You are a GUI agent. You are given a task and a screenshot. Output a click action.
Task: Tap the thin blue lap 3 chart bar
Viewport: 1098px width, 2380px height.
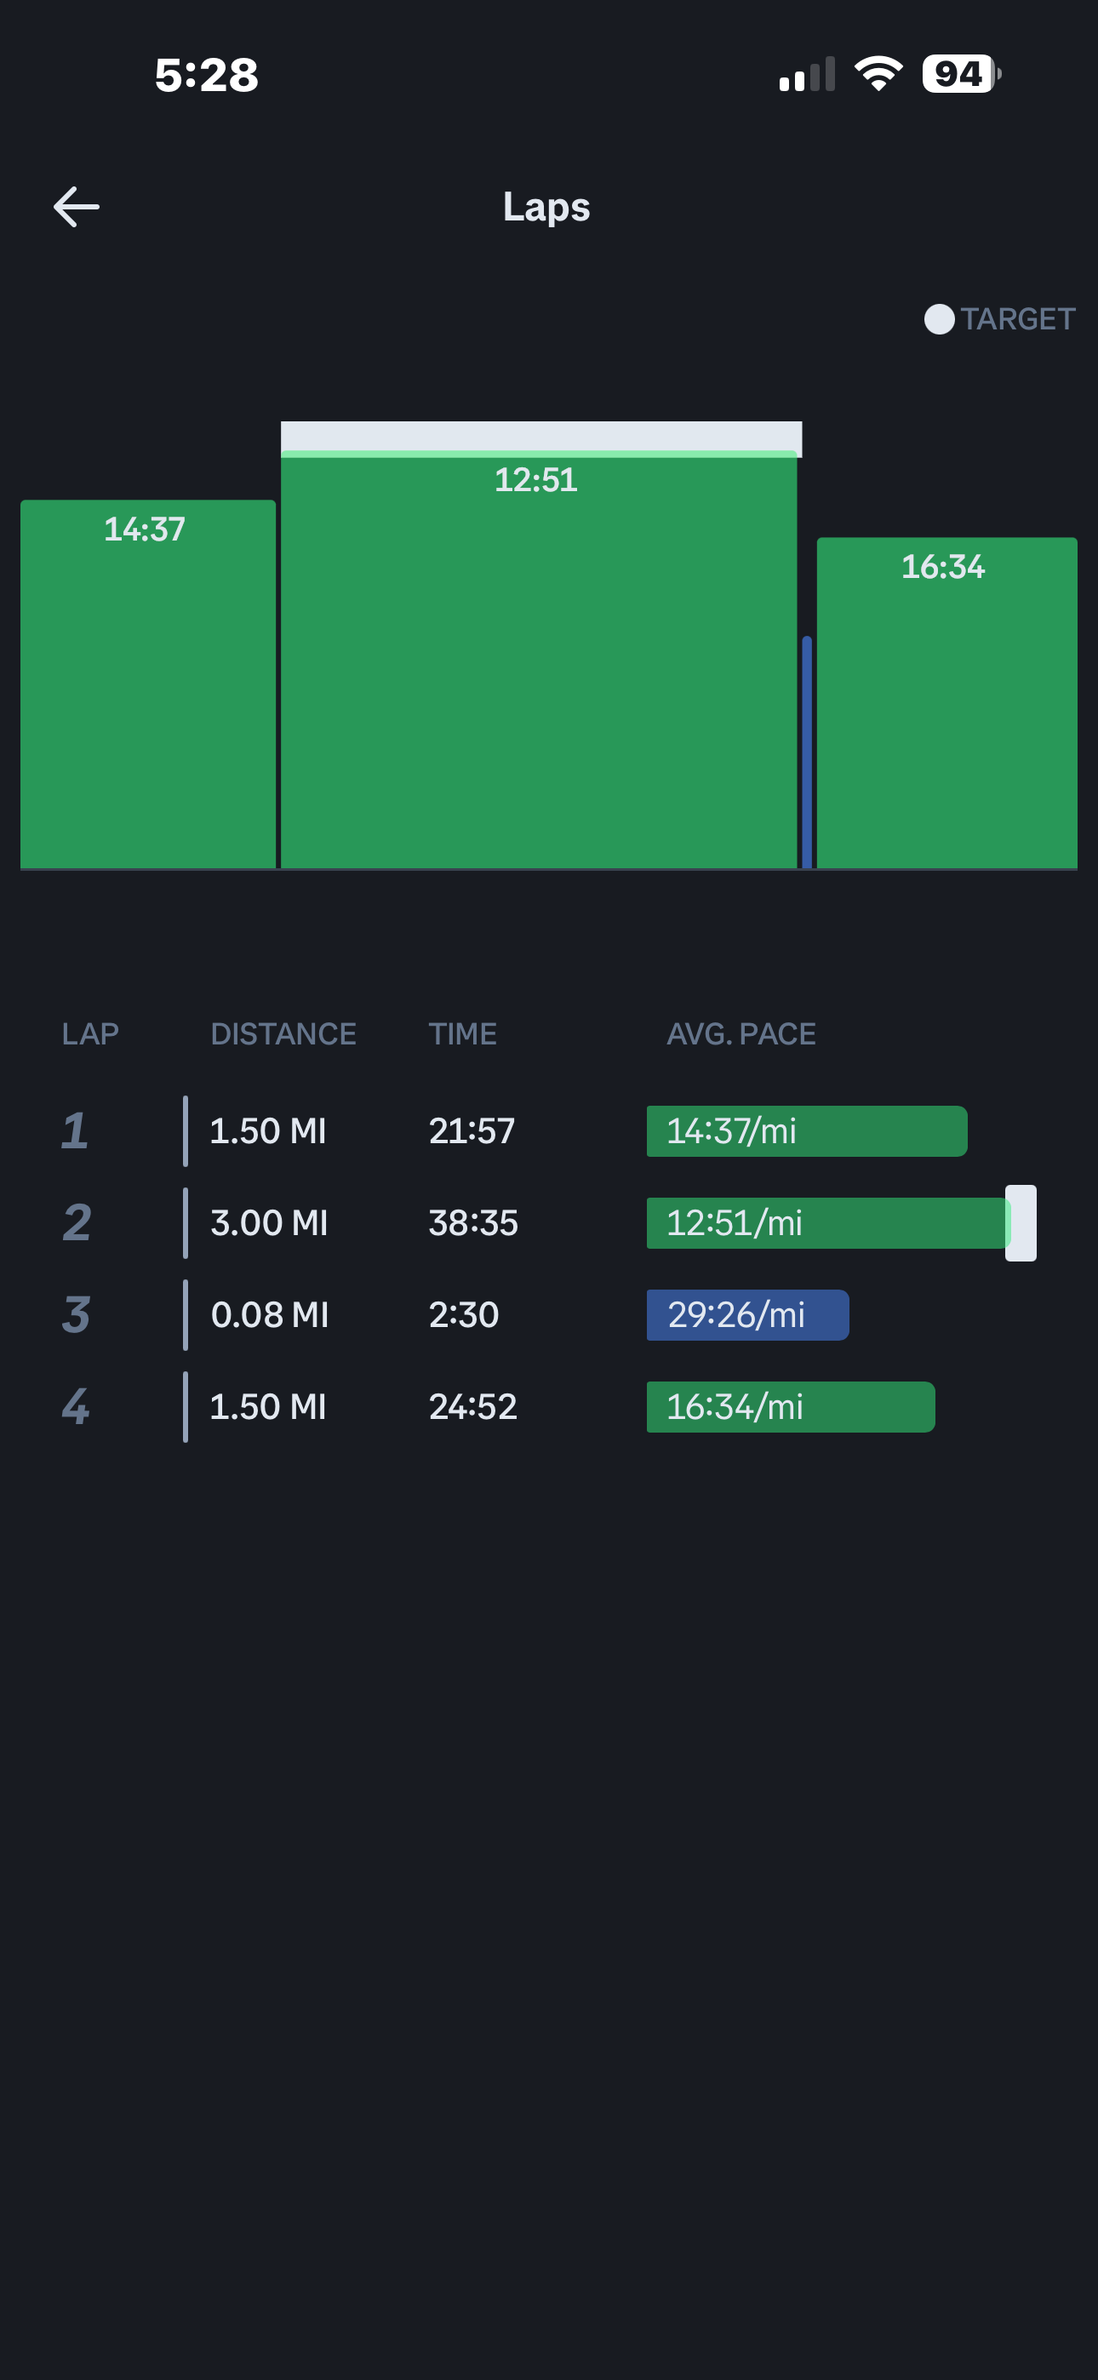tap(807, 752)
